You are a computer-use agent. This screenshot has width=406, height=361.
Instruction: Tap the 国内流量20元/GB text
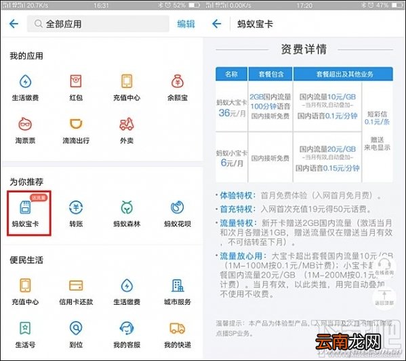click(327, 149)
